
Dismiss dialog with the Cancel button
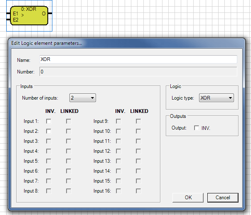point(223,198)
